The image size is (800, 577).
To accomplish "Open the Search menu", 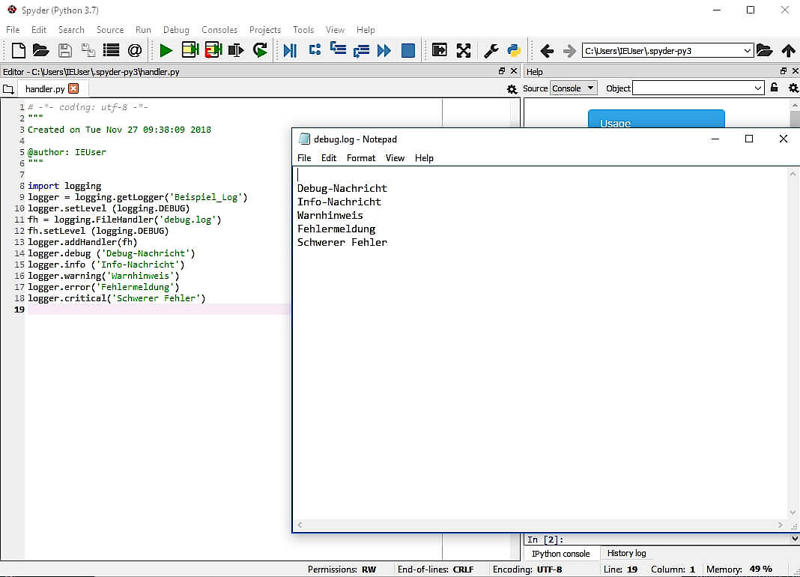I will [x=71, y=30].
